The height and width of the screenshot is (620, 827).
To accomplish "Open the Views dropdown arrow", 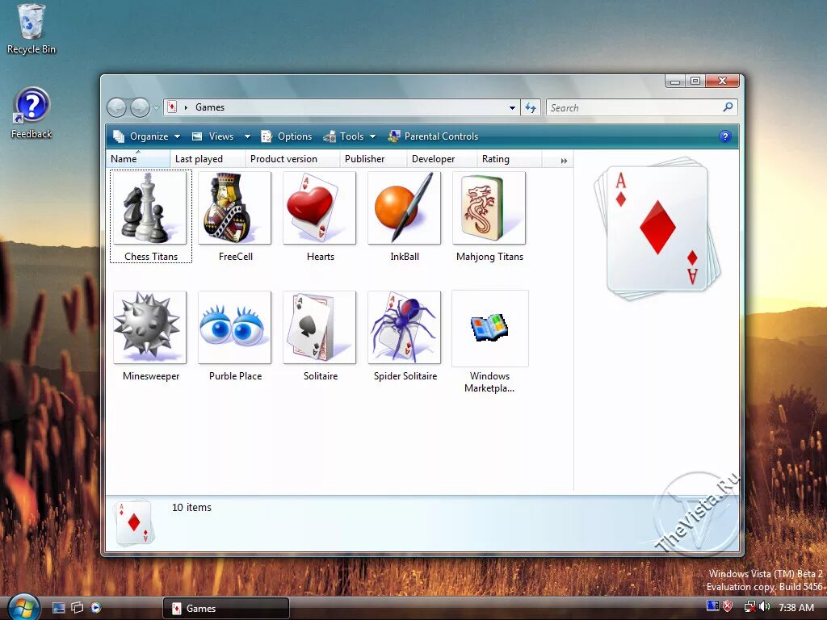I will point(247,136).
